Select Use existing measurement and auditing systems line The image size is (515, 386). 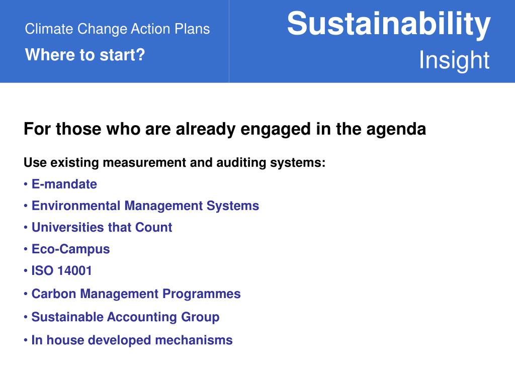(175, 162)
